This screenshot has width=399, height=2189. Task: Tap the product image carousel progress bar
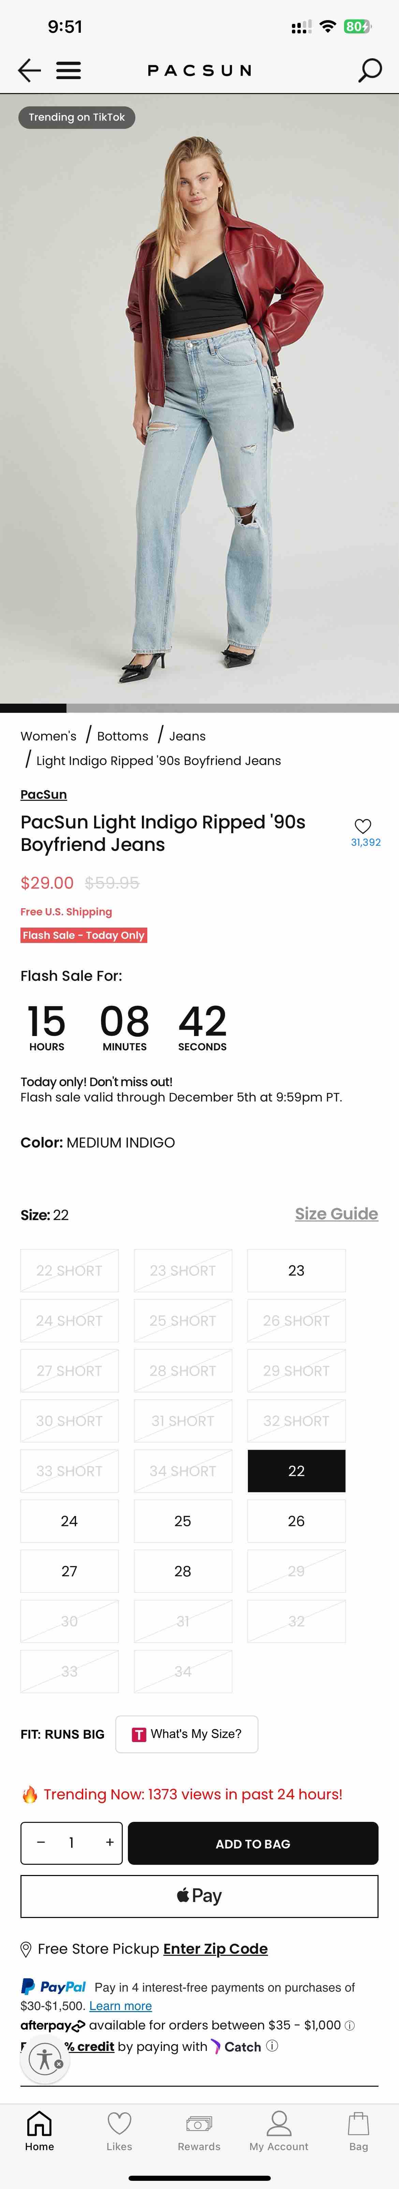(199, 708)
